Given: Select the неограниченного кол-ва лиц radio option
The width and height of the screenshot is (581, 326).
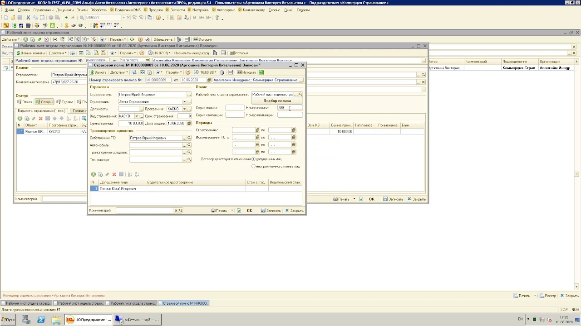Looking at the screenshot, I should pos(253,166).
